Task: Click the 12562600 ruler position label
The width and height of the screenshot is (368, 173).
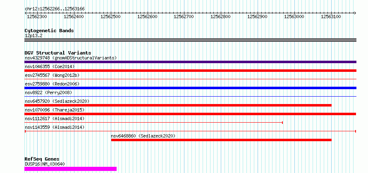Action: pyautogui.click(x=147, y=17)
